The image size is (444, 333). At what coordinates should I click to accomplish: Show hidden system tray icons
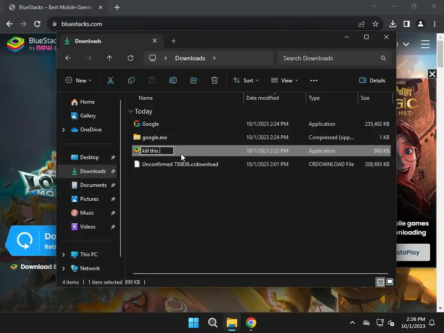353,323
